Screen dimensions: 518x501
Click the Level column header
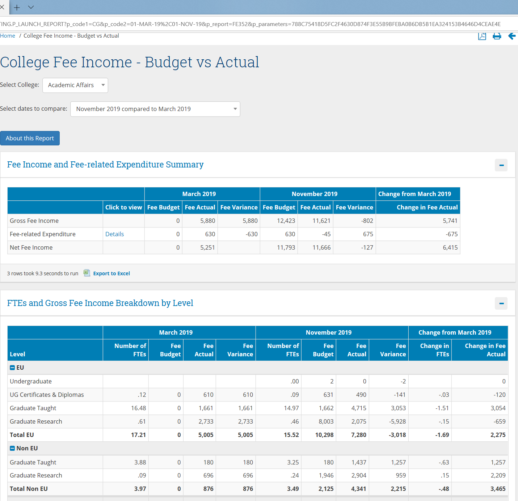pos(17,354)
